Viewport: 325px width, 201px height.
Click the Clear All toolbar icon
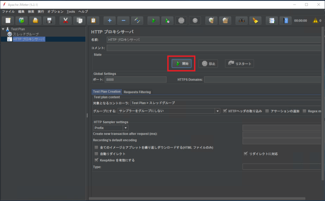tap(225, 21)
